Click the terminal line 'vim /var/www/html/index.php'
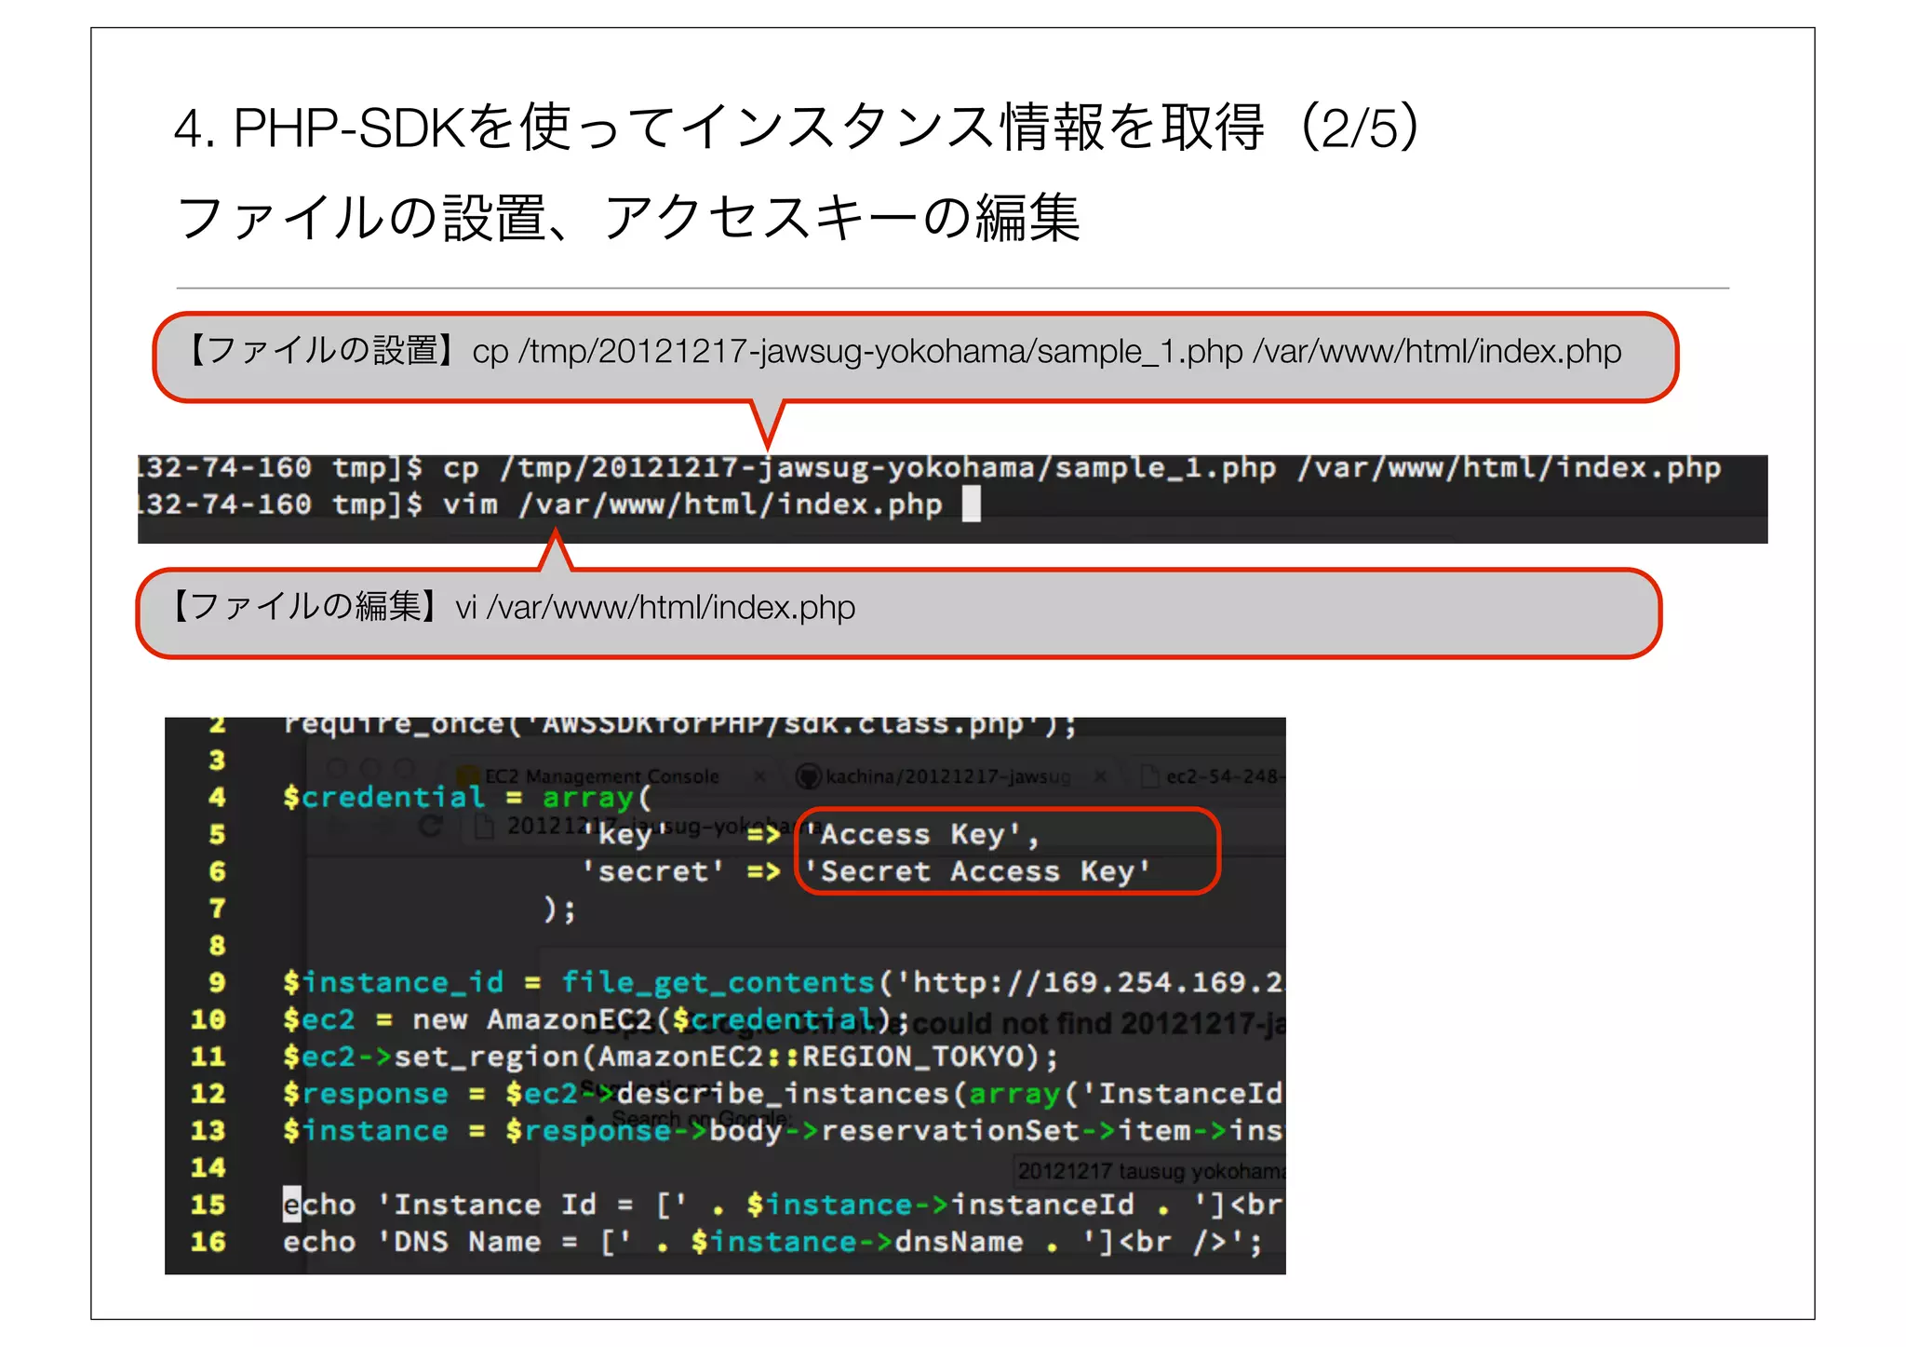The image size is (1906, 1347). (x=692, y=505)
